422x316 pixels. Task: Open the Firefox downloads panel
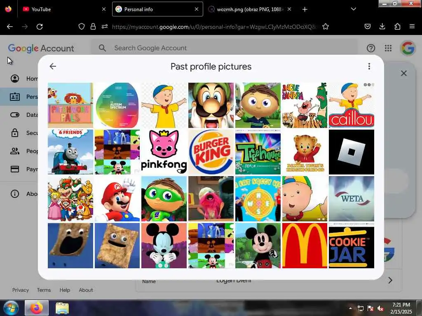(382, 26)
